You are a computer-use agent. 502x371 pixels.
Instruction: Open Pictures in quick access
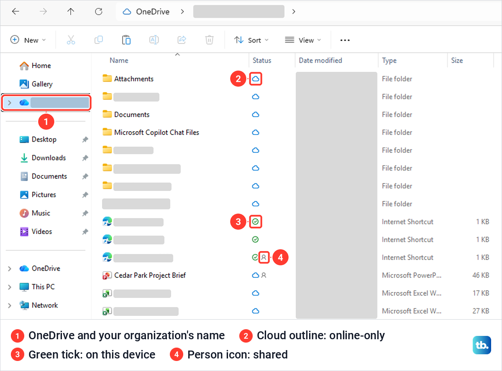(38, 195)
